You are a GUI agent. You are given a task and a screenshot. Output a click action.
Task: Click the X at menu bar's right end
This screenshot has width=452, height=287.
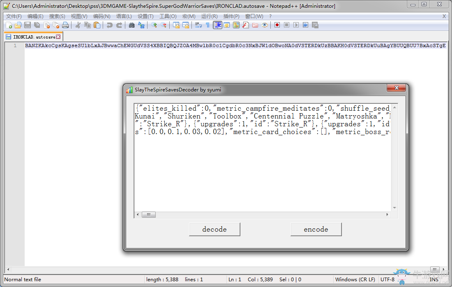[444, 16]
